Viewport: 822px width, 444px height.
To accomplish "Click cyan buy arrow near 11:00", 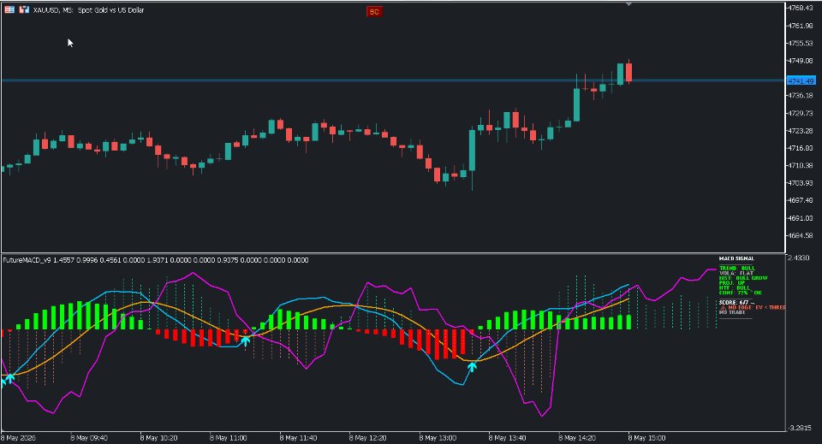I will tap(245, 340).
